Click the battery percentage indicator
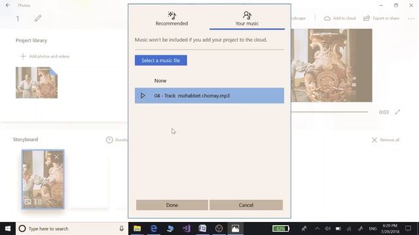 click(281, 228)
